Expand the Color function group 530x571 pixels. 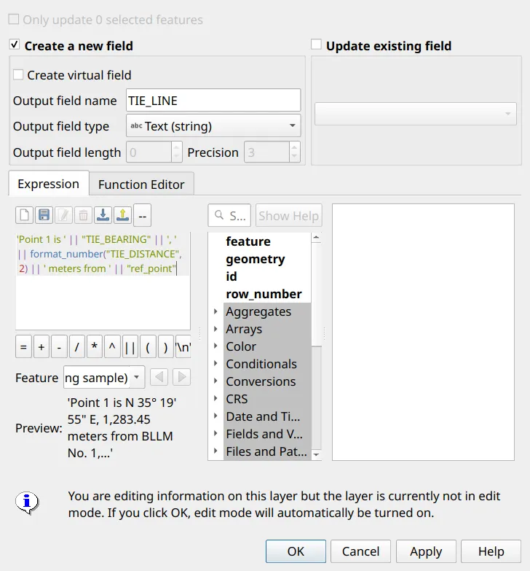tap(215, 346)
